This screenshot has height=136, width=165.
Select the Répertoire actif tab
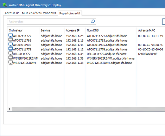[70, 13]
